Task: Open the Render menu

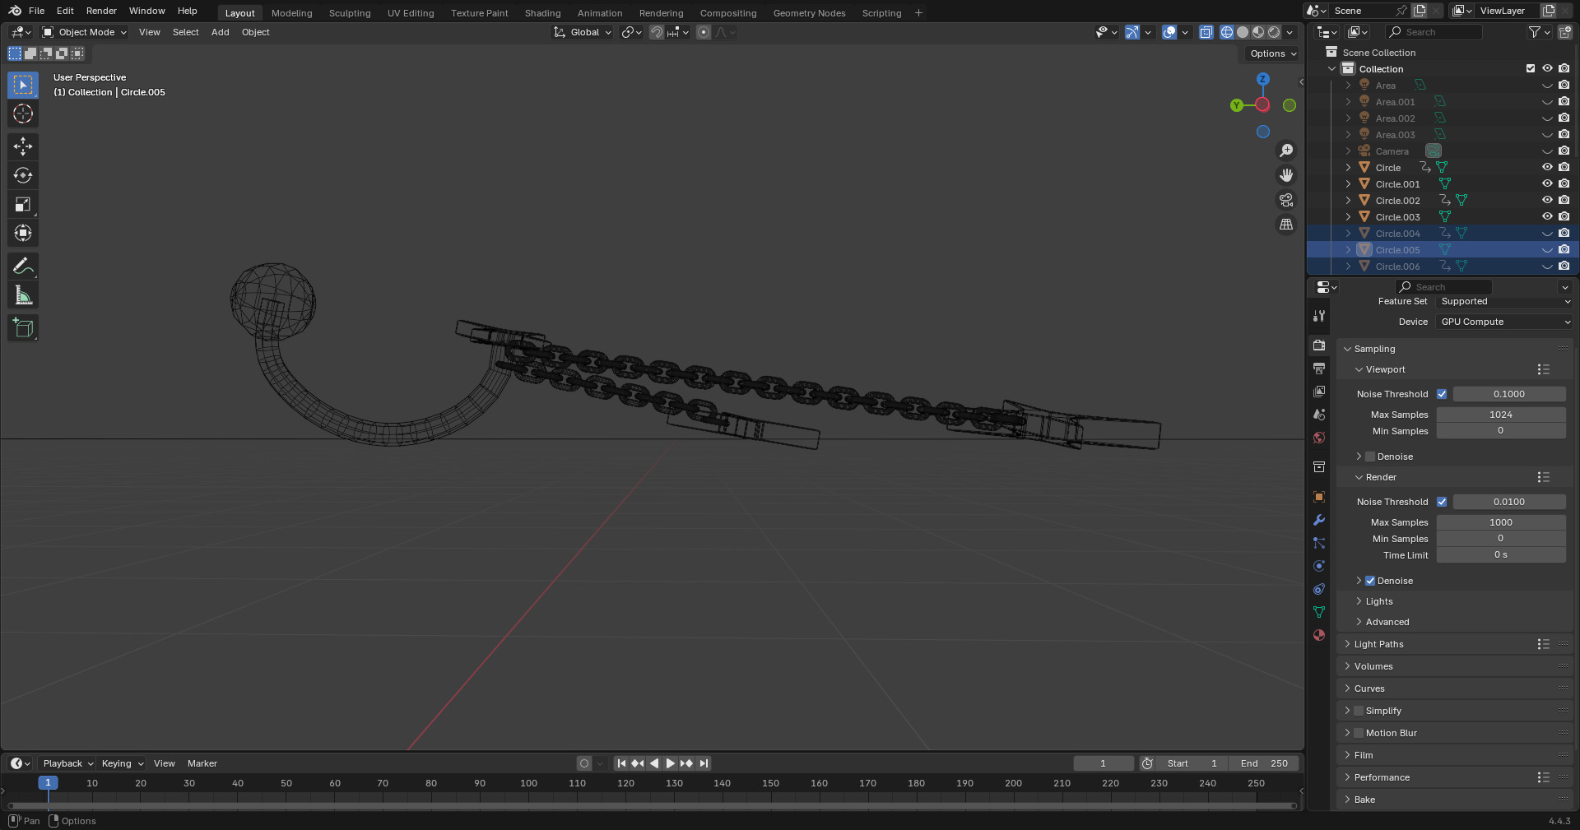Action: coord(101,11)
